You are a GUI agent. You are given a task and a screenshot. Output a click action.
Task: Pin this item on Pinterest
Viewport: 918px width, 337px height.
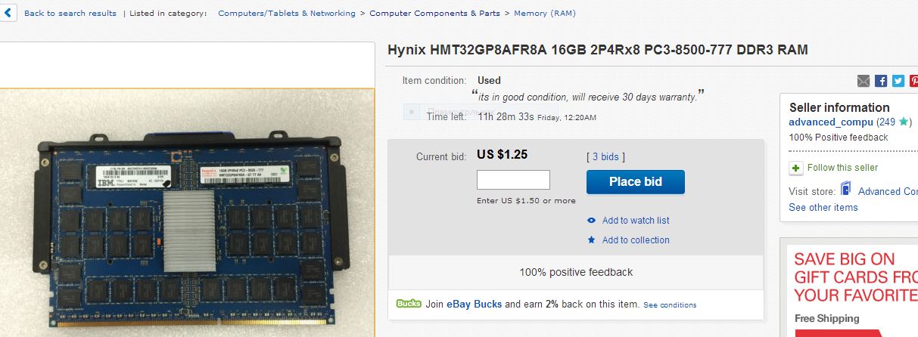(x=913, y=81)
